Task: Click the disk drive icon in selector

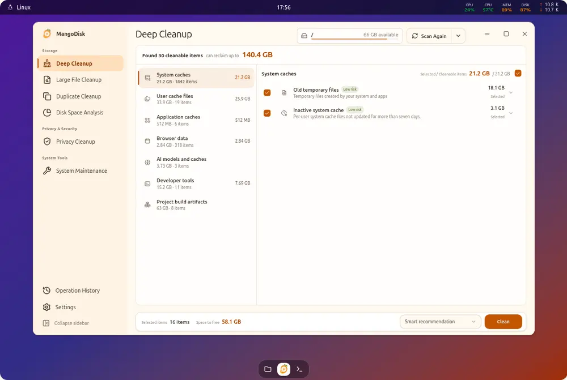Action: 304,36
